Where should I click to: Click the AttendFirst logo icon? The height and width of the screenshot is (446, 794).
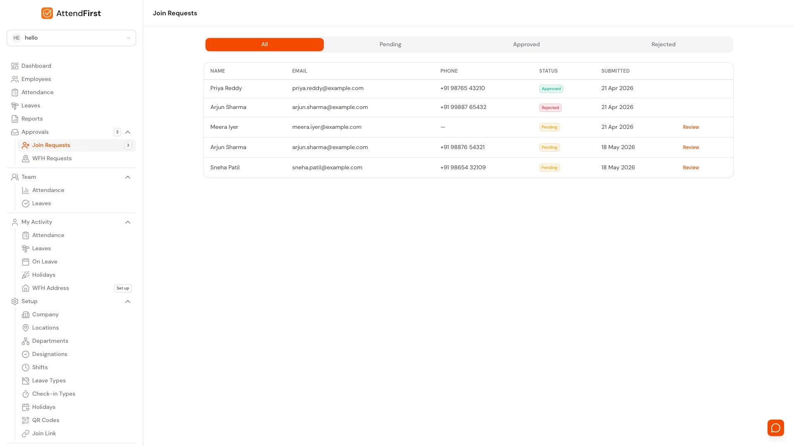tap(47, 13)
